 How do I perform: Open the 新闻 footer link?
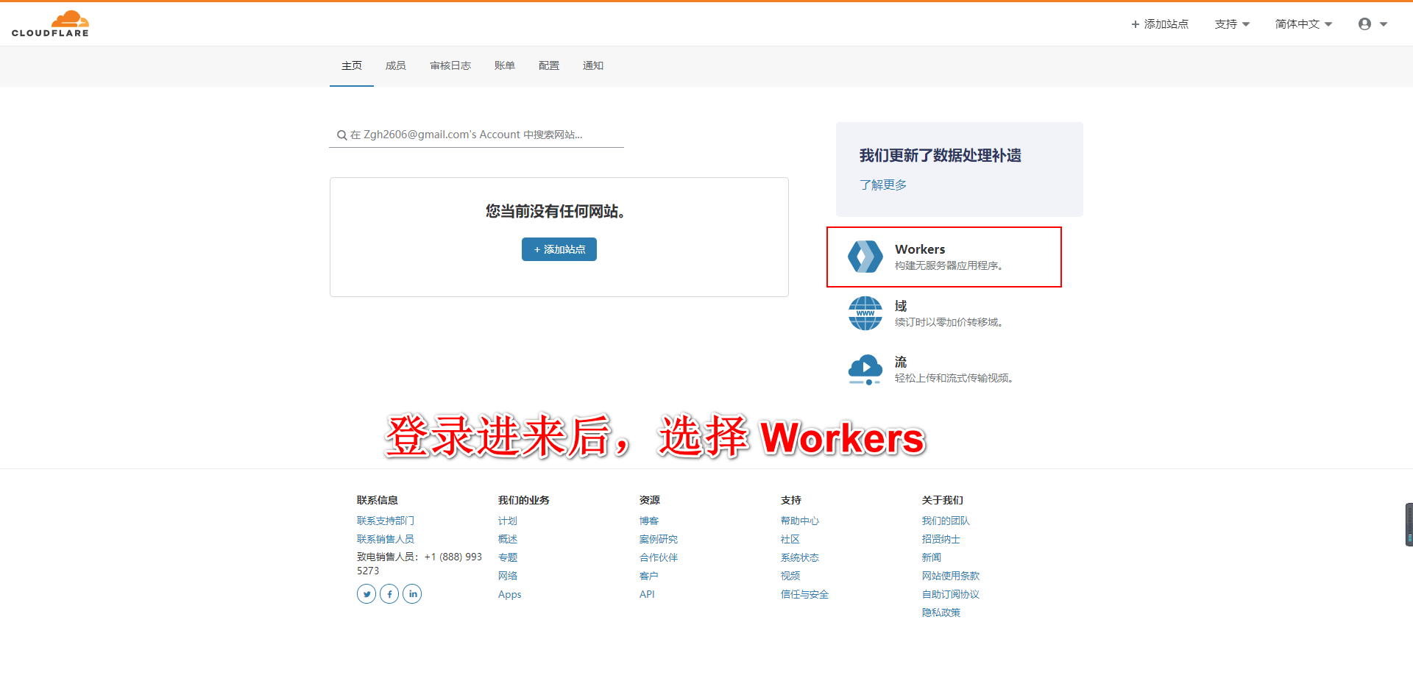pyautogui.click(x=932, y=557)
